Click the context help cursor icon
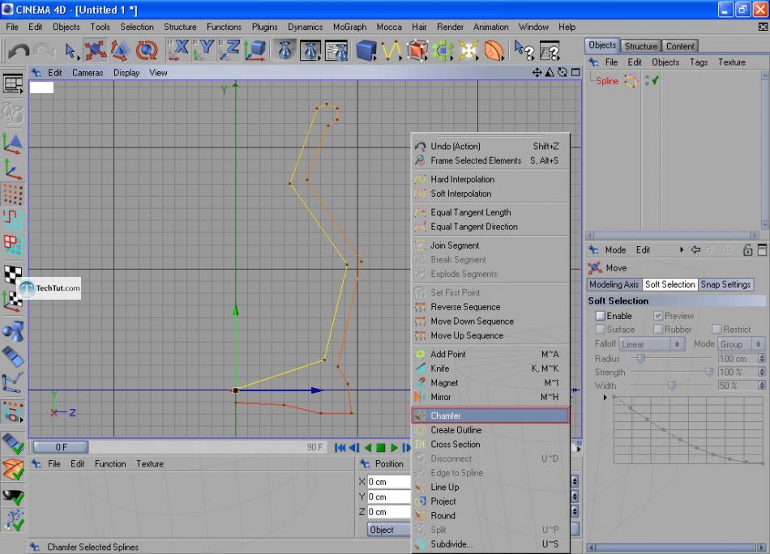Image resolution: width=770 pixels, height=554 pixels. [x=524, y=50]
